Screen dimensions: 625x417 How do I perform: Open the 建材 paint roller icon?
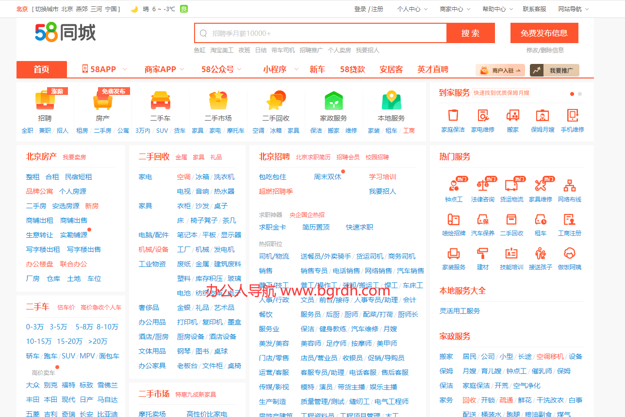(482, 253)
